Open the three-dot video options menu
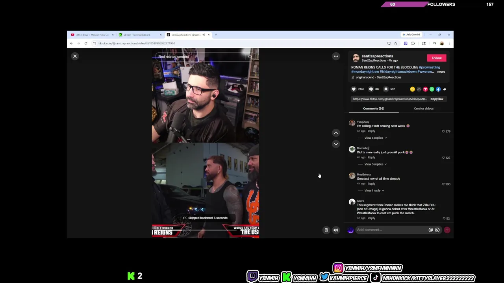The image size is (504, 283). coord(336,56)
